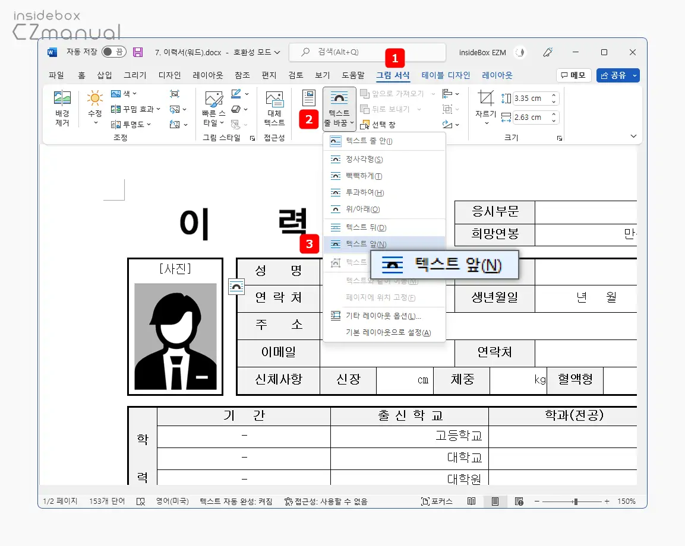Screen dimensions: 685x546
Task: Open the Wrap Text (텍스트 줄 바꿈) dropdown button
Action: (339, 108)
